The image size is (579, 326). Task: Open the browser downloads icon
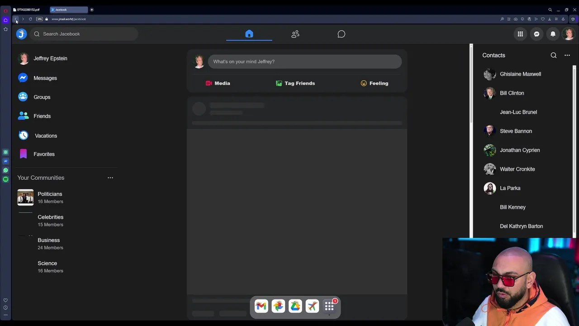pos(550,19)
